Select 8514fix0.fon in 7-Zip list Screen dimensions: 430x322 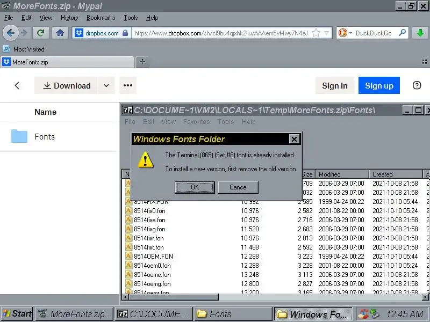point(149,211)
